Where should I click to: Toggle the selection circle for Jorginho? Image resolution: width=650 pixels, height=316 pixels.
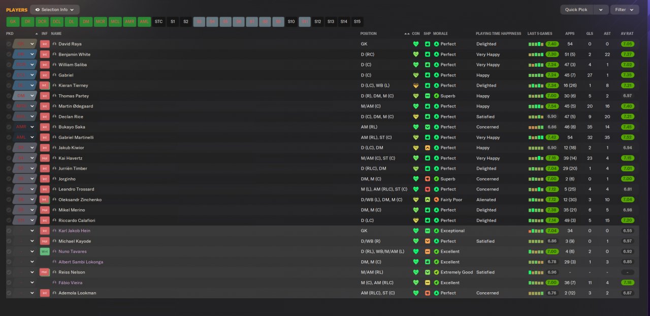click(x=9, y=179)
